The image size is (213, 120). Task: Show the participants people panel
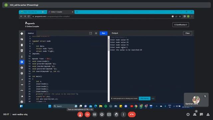point(195,114)
